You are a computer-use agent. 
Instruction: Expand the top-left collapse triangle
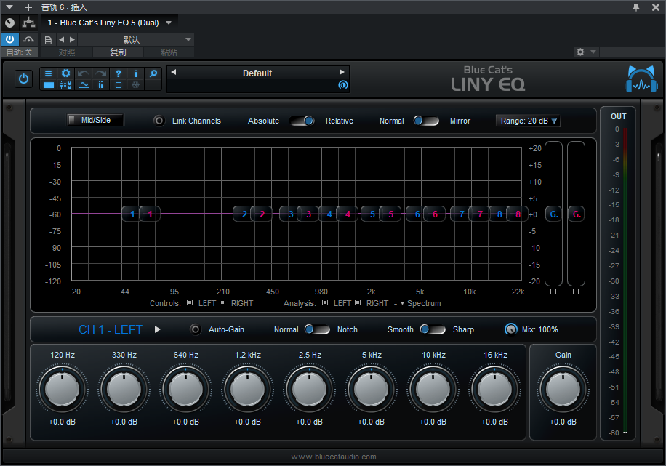(x=9, y=7)
